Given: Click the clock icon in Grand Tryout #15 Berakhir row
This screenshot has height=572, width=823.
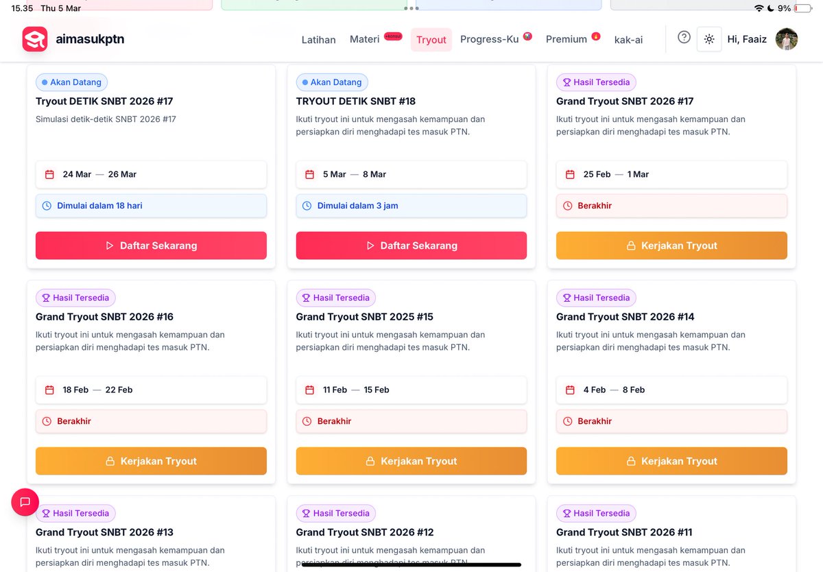Looking at the screenshot, I should point(307,421).
